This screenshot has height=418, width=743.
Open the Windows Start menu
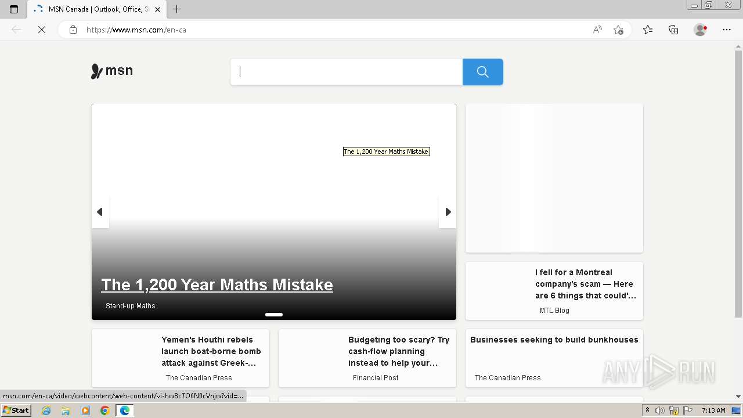[16, 410]
